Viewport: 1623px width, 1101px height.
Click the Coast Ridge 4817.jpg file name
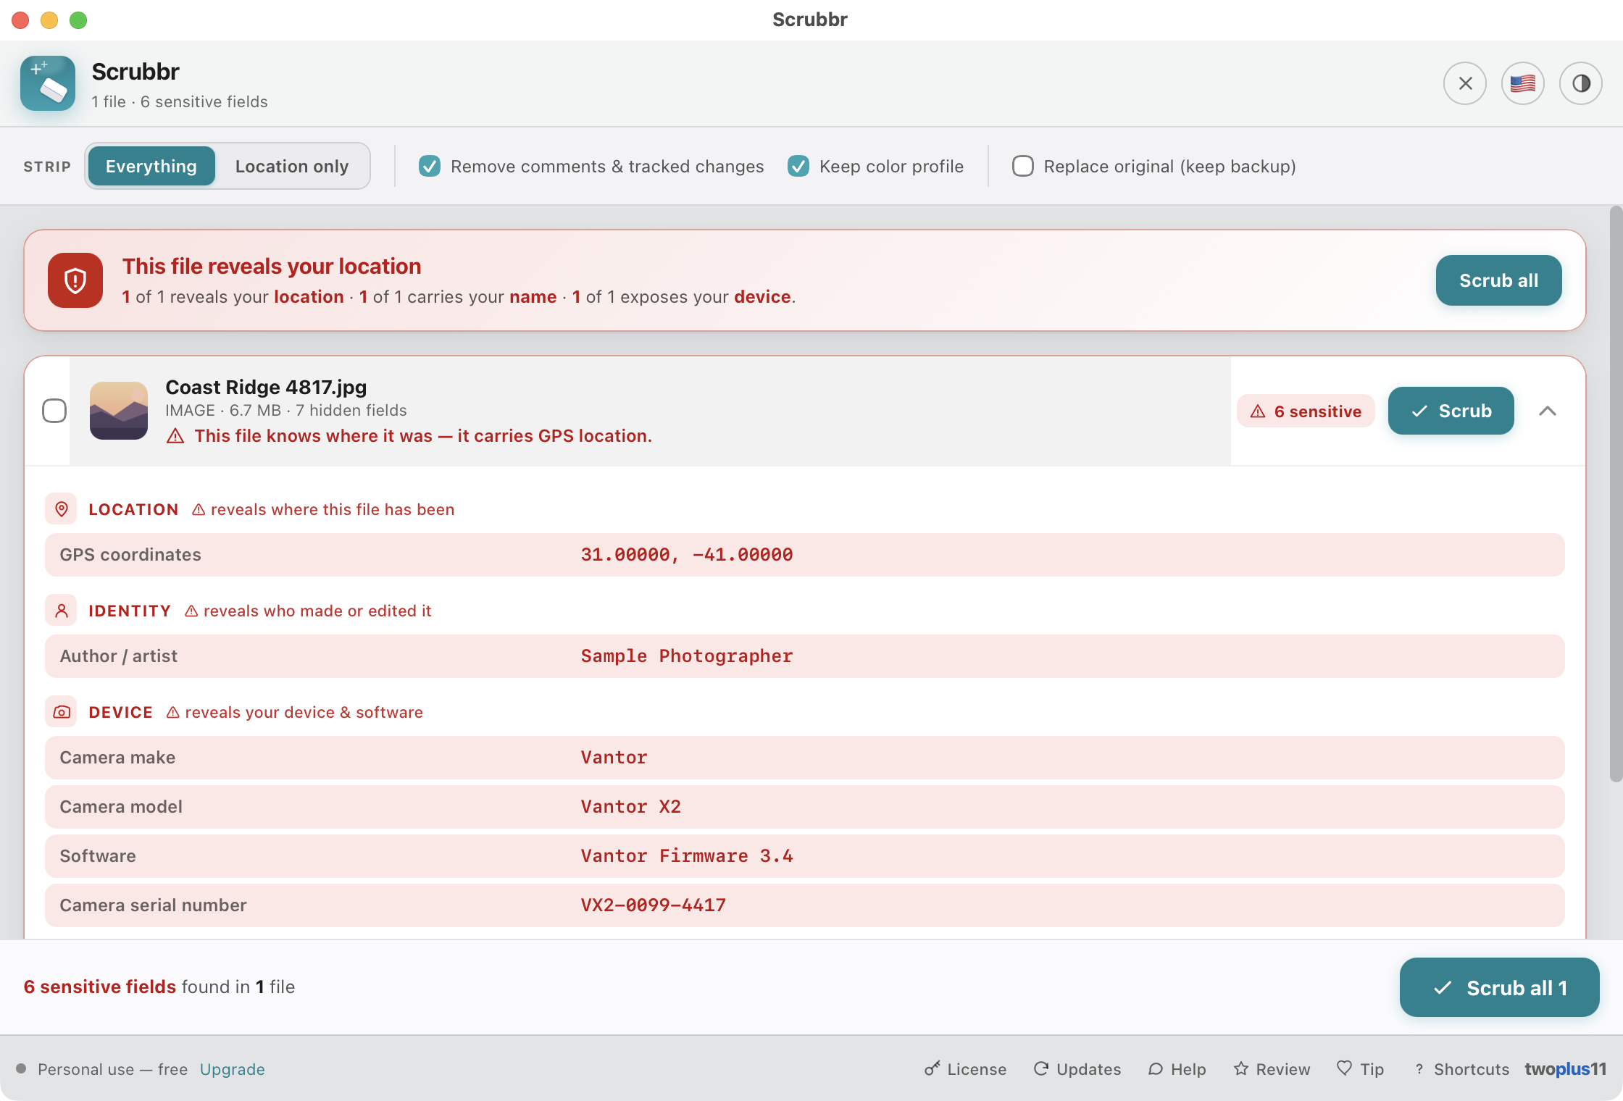266,387
